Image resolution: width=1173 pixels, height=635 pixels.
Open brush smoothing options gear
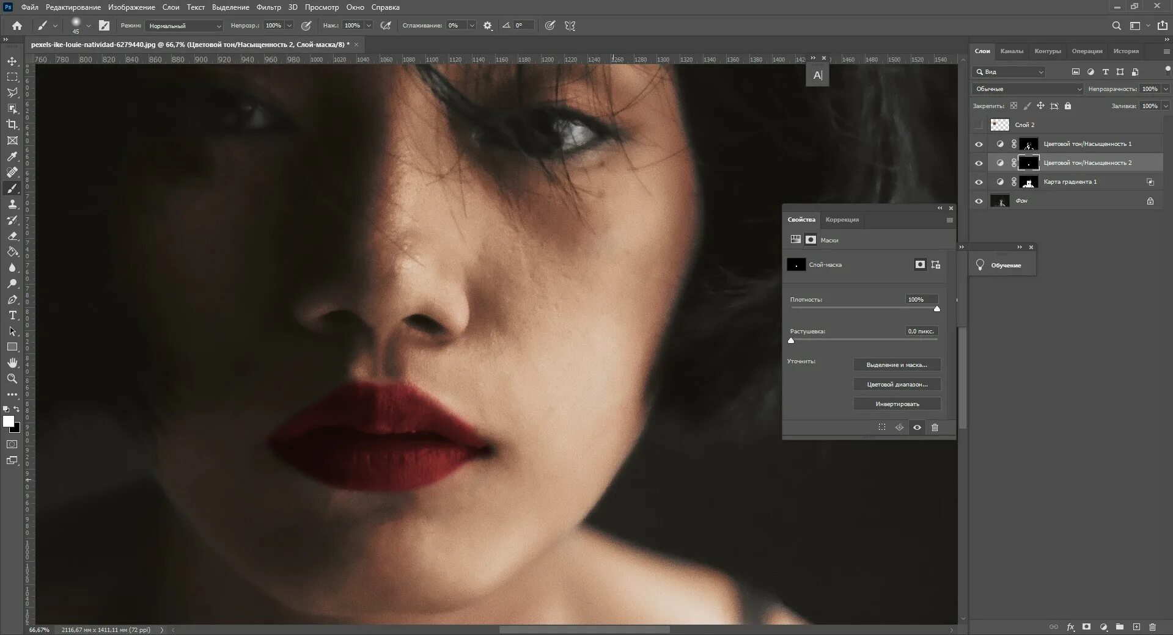pos(488,26)
